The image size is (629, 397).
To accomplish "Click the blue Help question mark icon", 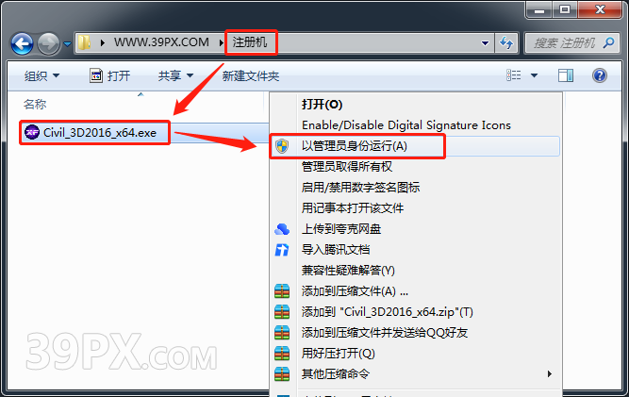I will (600, 75).
